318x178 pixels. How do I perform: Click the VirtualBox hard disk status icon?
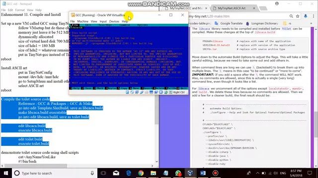coord(127,92)
